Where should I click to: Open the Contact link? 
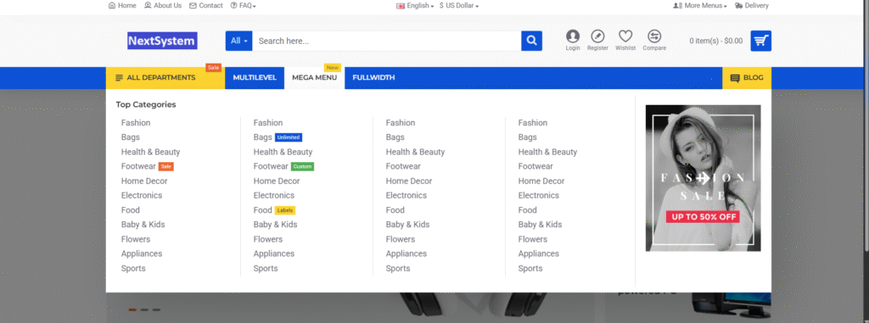(x=206, y=6)
